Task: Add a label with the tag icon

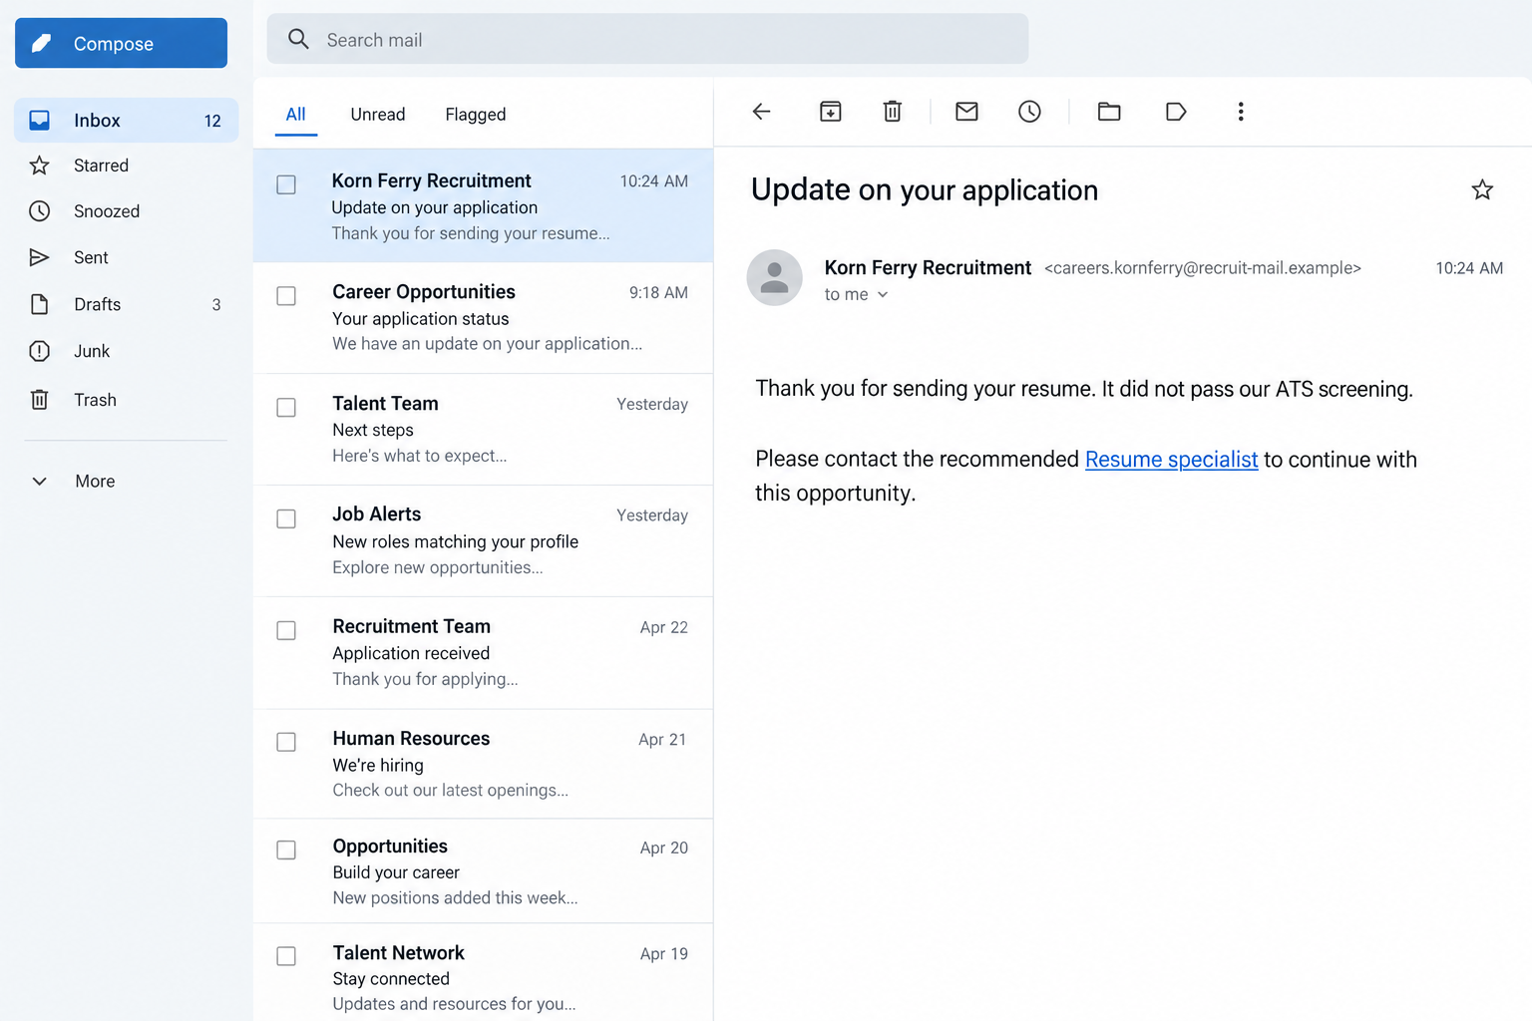Action: (1176, 112)
